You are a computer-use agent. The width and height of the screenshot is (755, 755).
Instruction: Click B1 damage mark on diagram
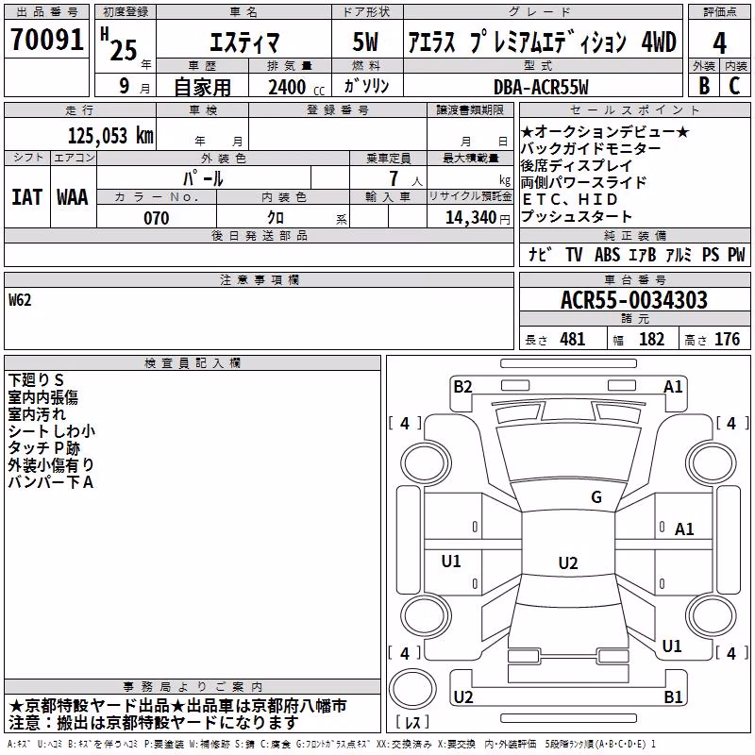point(673,696)
